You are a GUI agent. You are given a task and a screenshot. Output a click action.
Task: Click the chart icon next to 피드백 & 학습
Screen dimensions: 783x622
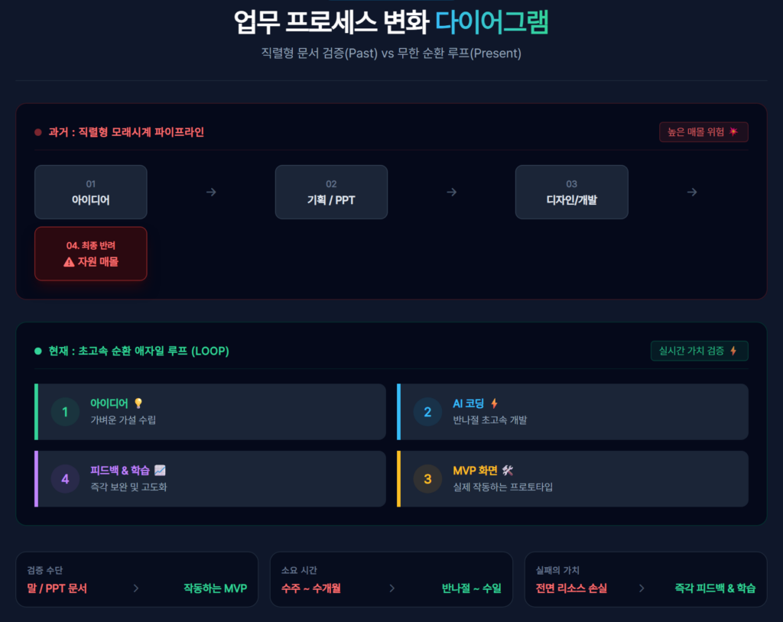click(x=160, y=470)
